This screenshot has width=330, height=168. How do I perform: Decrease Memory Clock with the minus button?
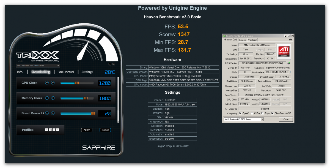47,98
